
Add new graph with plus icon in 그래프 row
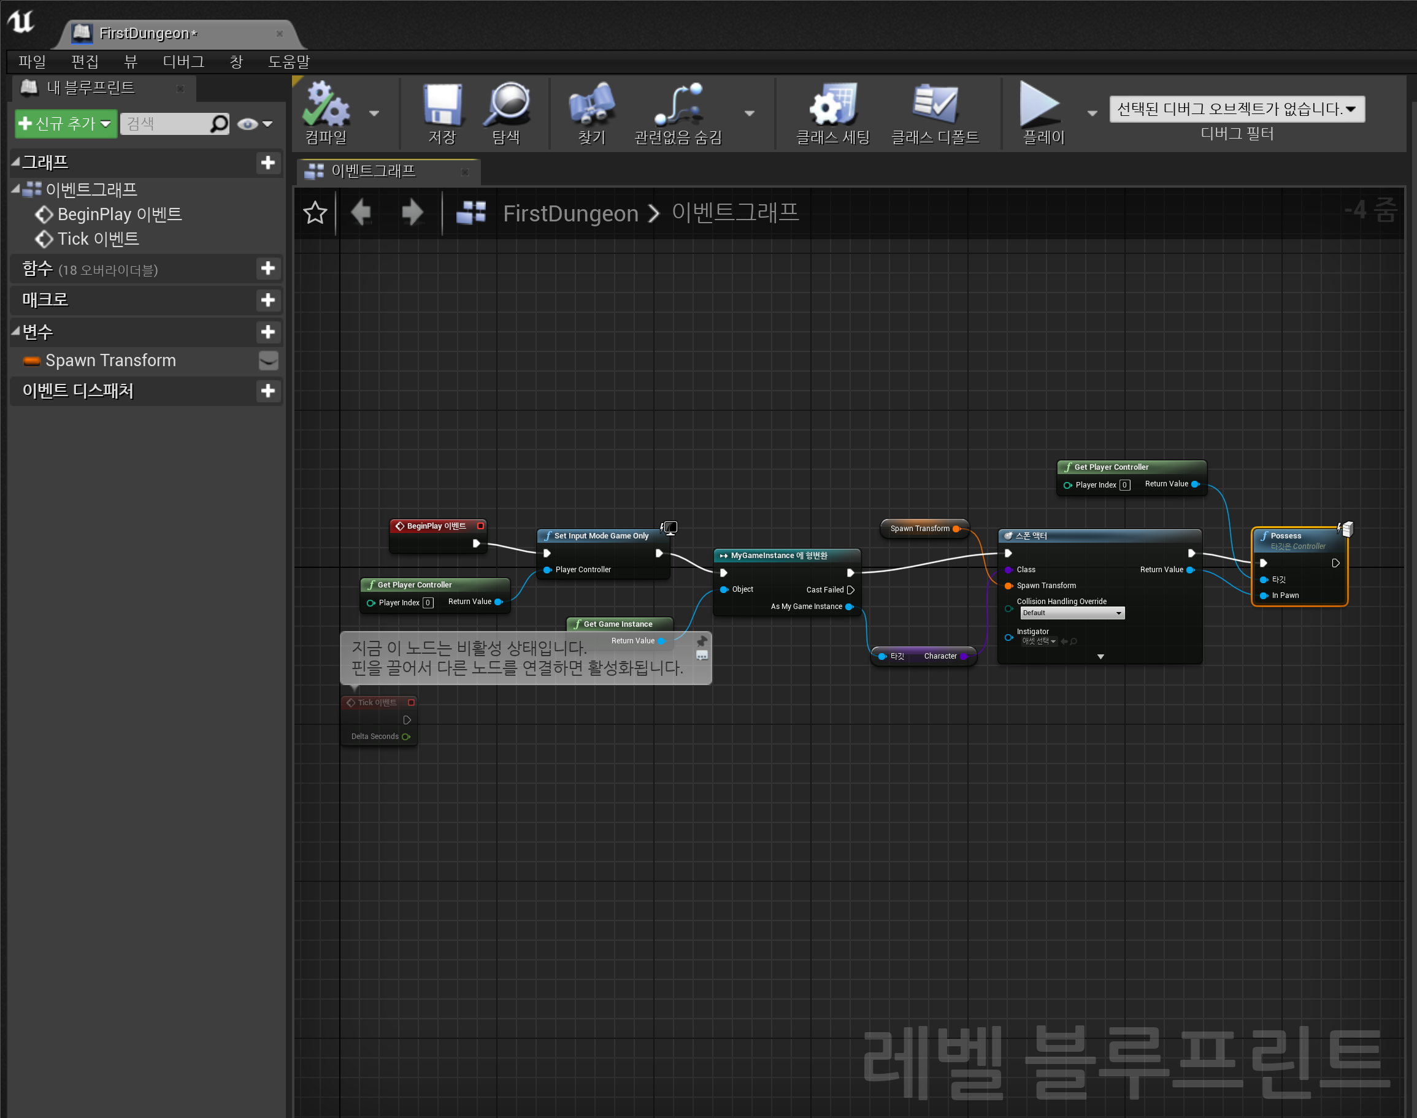pos(268,163)
